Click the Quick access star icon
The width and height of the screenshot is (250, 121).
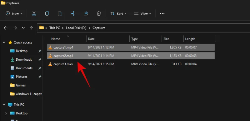(10, 42)
